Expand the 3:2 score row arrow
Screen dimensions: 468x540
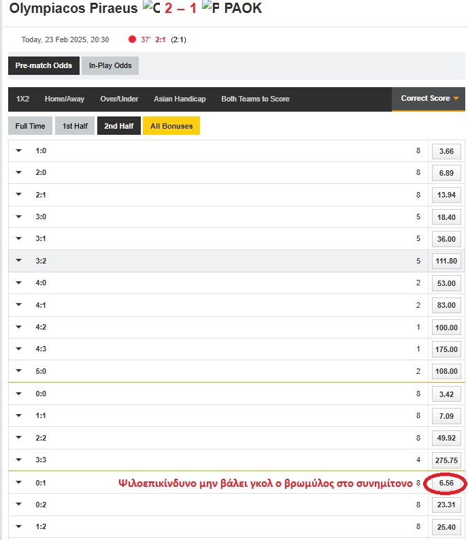click(19, 260)
